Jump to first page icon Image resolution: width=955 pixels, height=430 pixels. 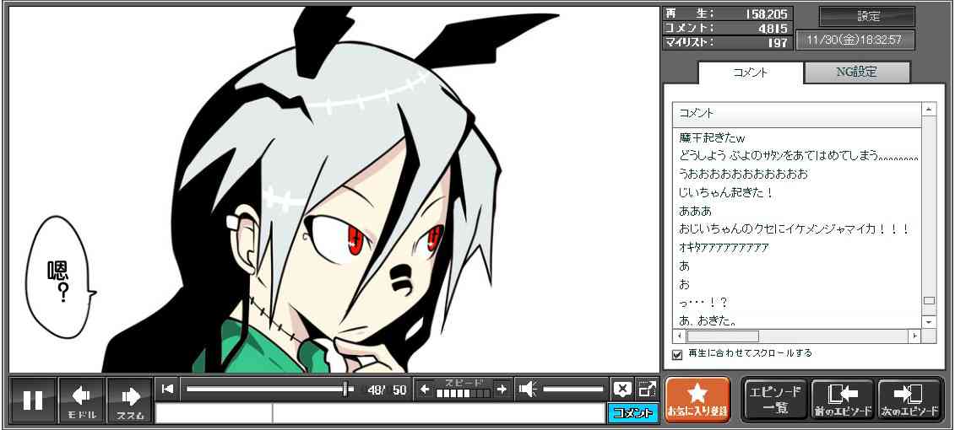167,389
